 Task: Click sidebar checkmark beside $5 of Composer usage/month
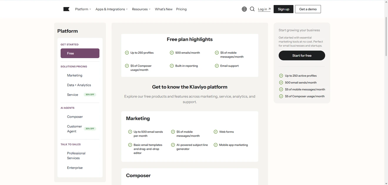coord(281,96)
